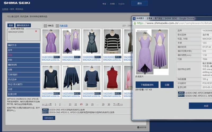212x132 pixels.
Task: Expand the 编织方法 filter section
Action: click(24, 45)
